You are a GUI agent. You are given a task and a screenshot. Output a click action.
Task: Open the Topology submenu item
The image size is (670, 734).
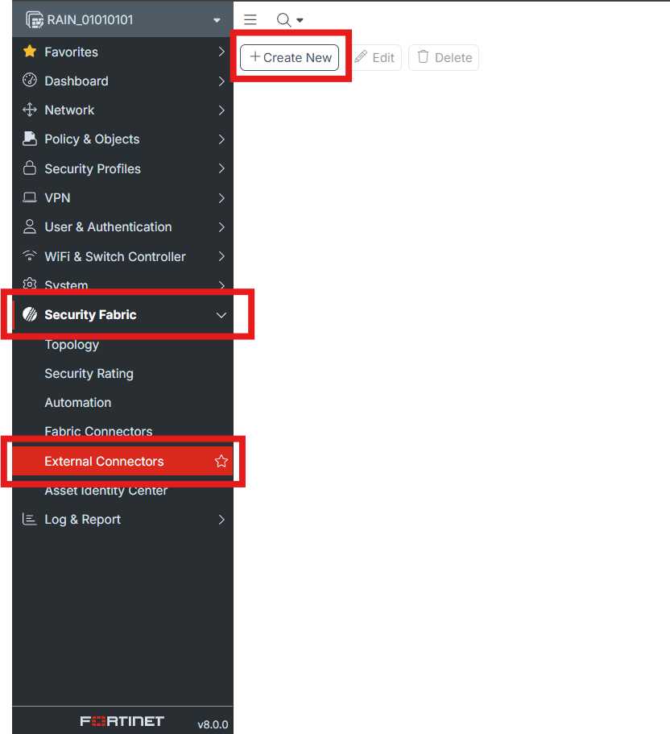click(x=72, y=345)
